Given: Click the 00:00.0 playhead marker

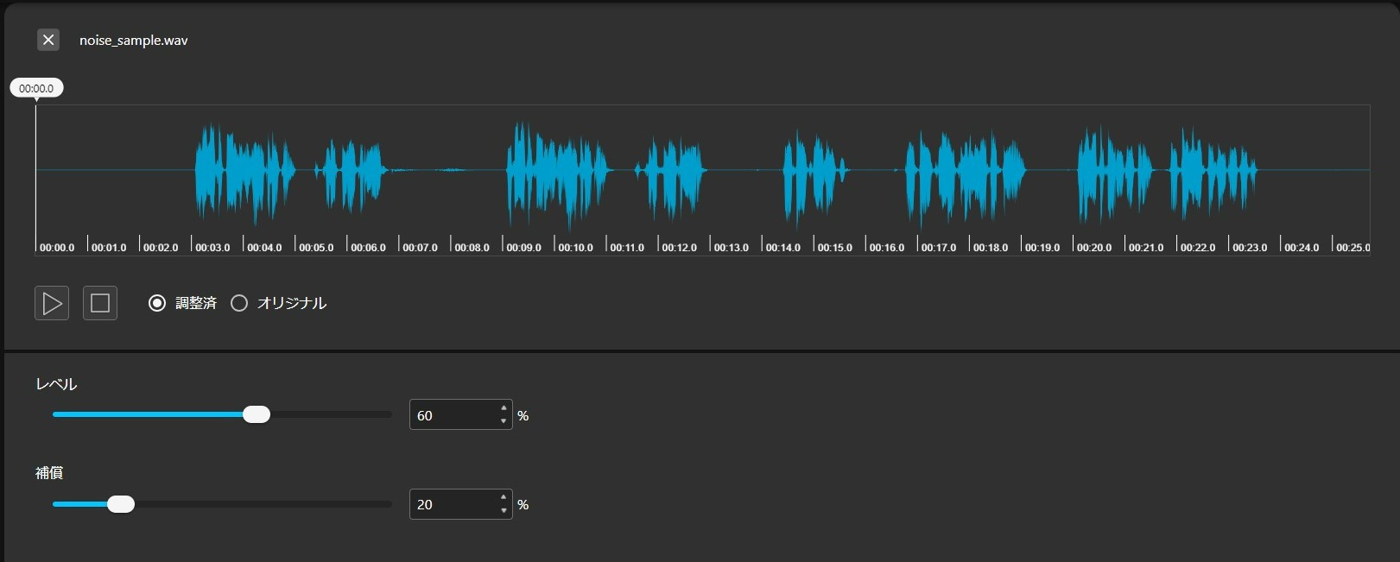Looking at the screenshot, I should (x=36, y=88).
